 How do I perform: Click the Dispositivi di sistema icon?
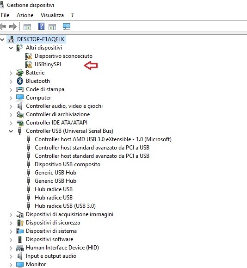pos(20,231)
